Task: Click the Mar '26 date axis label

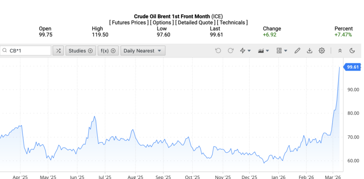Action: (333, 177)
